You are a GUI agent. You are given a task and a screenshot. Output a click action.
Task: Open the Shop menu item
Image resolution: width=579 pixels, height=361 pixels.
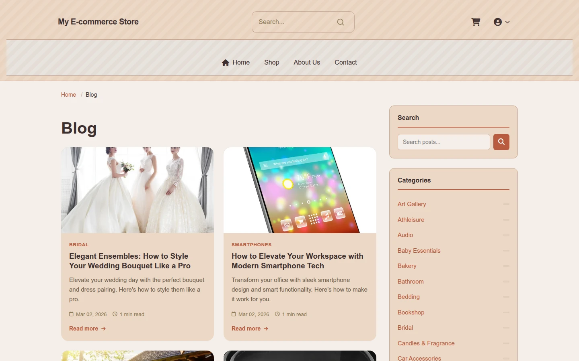click(x=272, y=63)
